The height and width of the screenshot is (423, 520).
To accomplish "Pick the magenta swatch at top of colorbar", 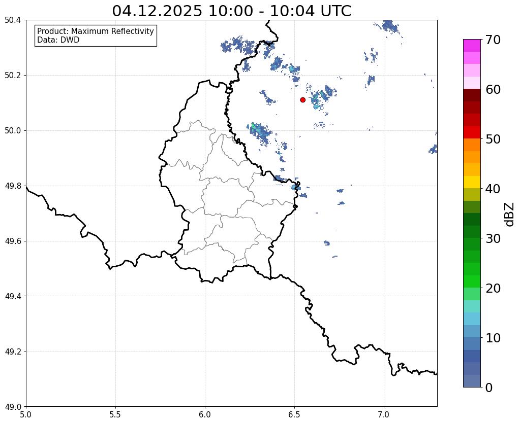I will [472, 46].
